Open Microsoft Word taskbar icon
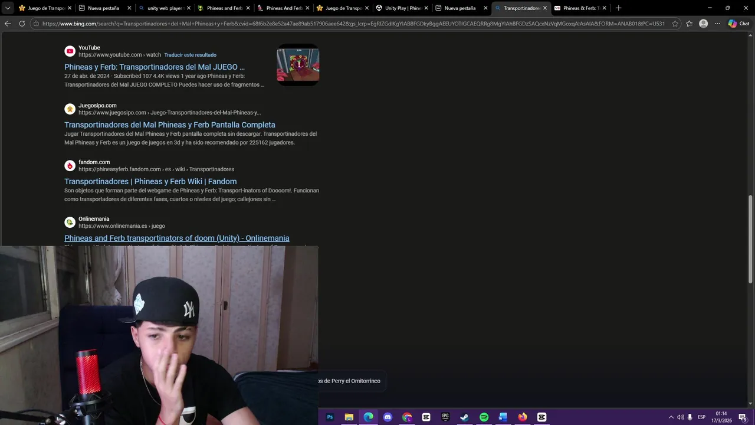The image size is (755, 425). [503, 417]
